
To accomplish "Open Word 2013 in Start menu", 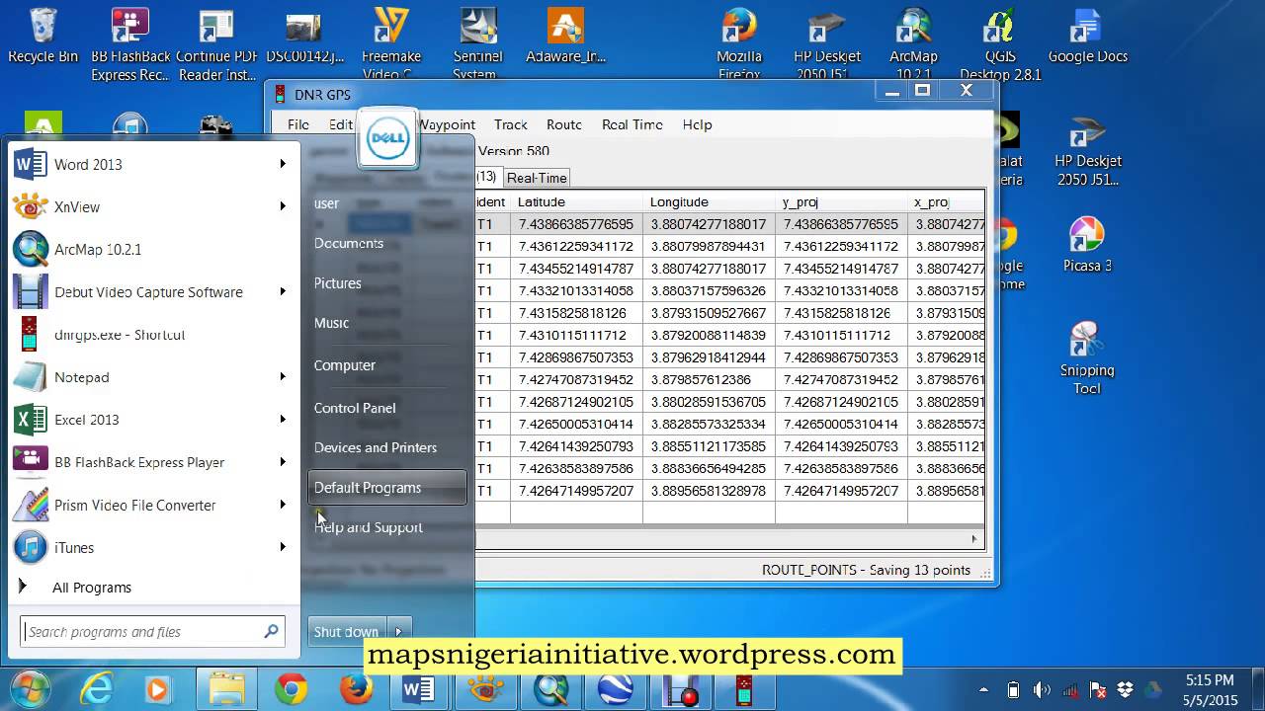I will (153, 164).
